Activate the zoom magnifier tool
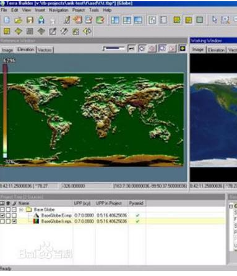The height and width of the screenshot is (276, 237). pyautogui.click(x=225, y=20)
